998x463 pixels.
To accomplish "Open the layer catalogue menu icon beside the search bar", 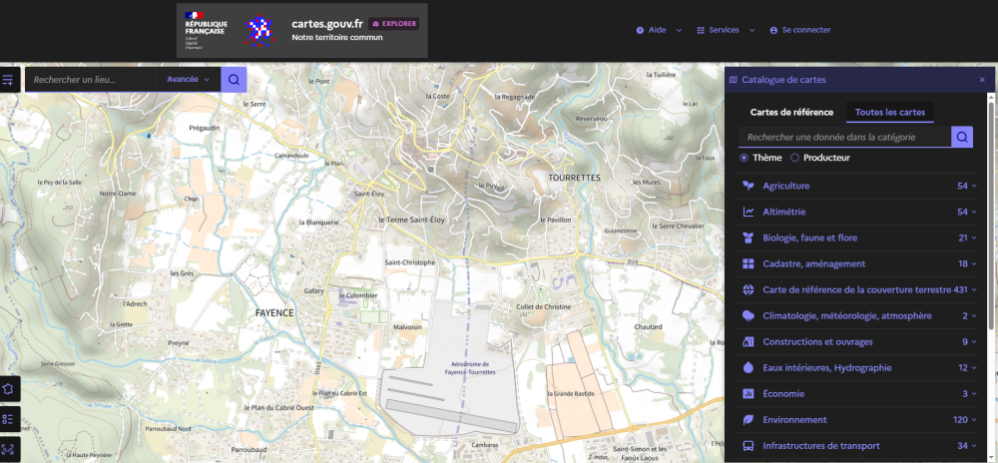I will click(x=8, y=80).
